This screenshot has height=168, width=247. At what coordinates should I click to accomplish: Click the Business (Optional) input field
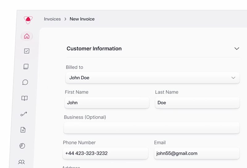[x=151, y=128]
